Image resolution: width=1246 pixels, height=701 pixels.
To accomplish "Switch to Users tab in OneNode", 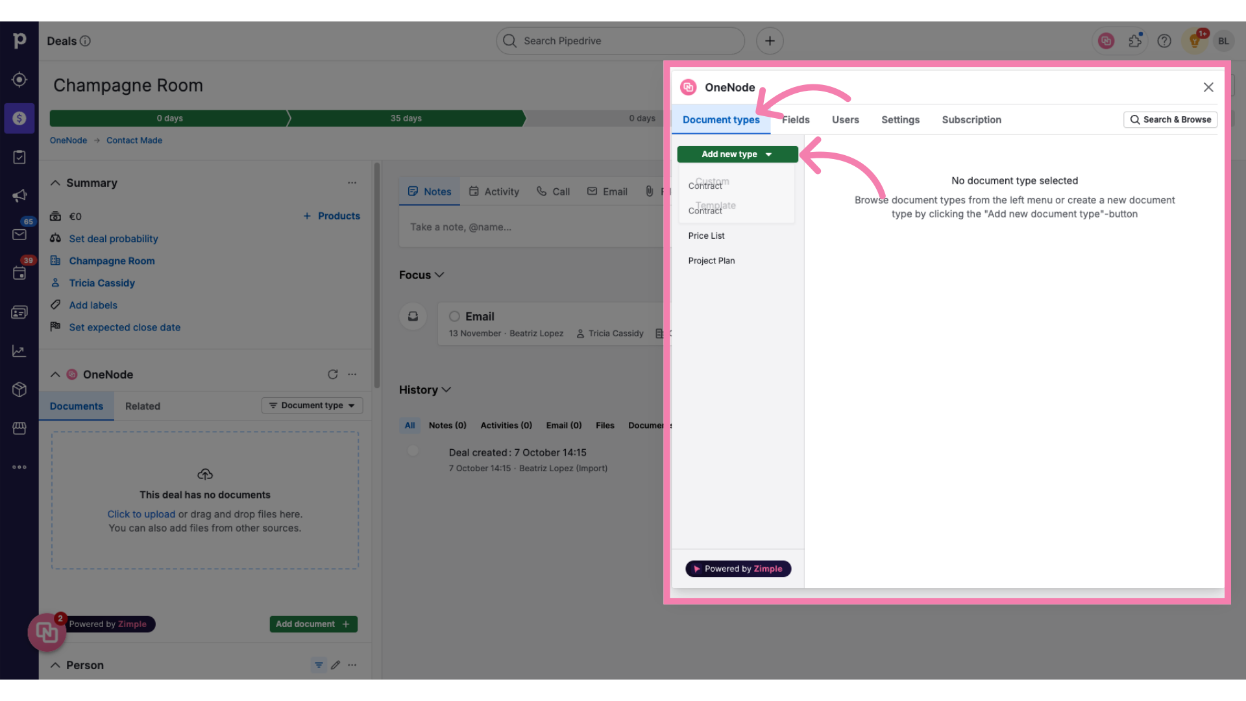I will tap(846, 120).
